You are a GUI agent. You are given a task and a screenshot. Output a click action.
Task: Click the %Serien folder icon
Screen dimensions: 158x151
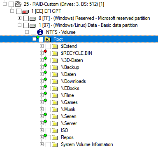(x=55, y=116)
